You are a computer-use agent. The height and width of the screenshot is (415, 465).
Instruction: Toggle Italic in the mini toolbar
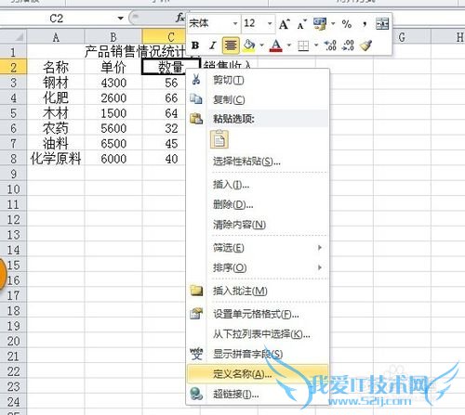click(212, 45)
